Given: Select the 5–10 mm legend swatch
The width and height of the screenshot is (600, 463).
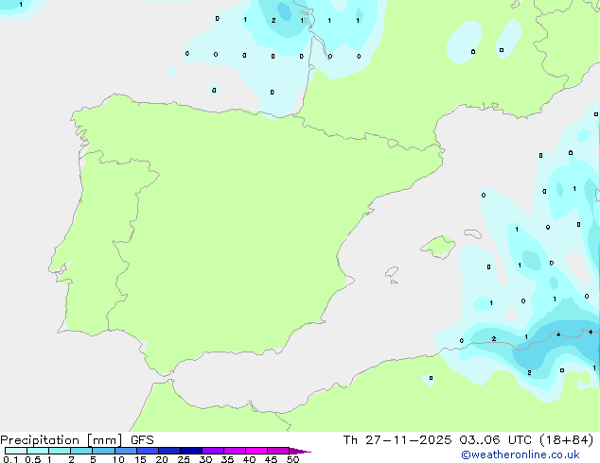Looking at the screenshot, I should pyautogui.click(x=104, y=451).
